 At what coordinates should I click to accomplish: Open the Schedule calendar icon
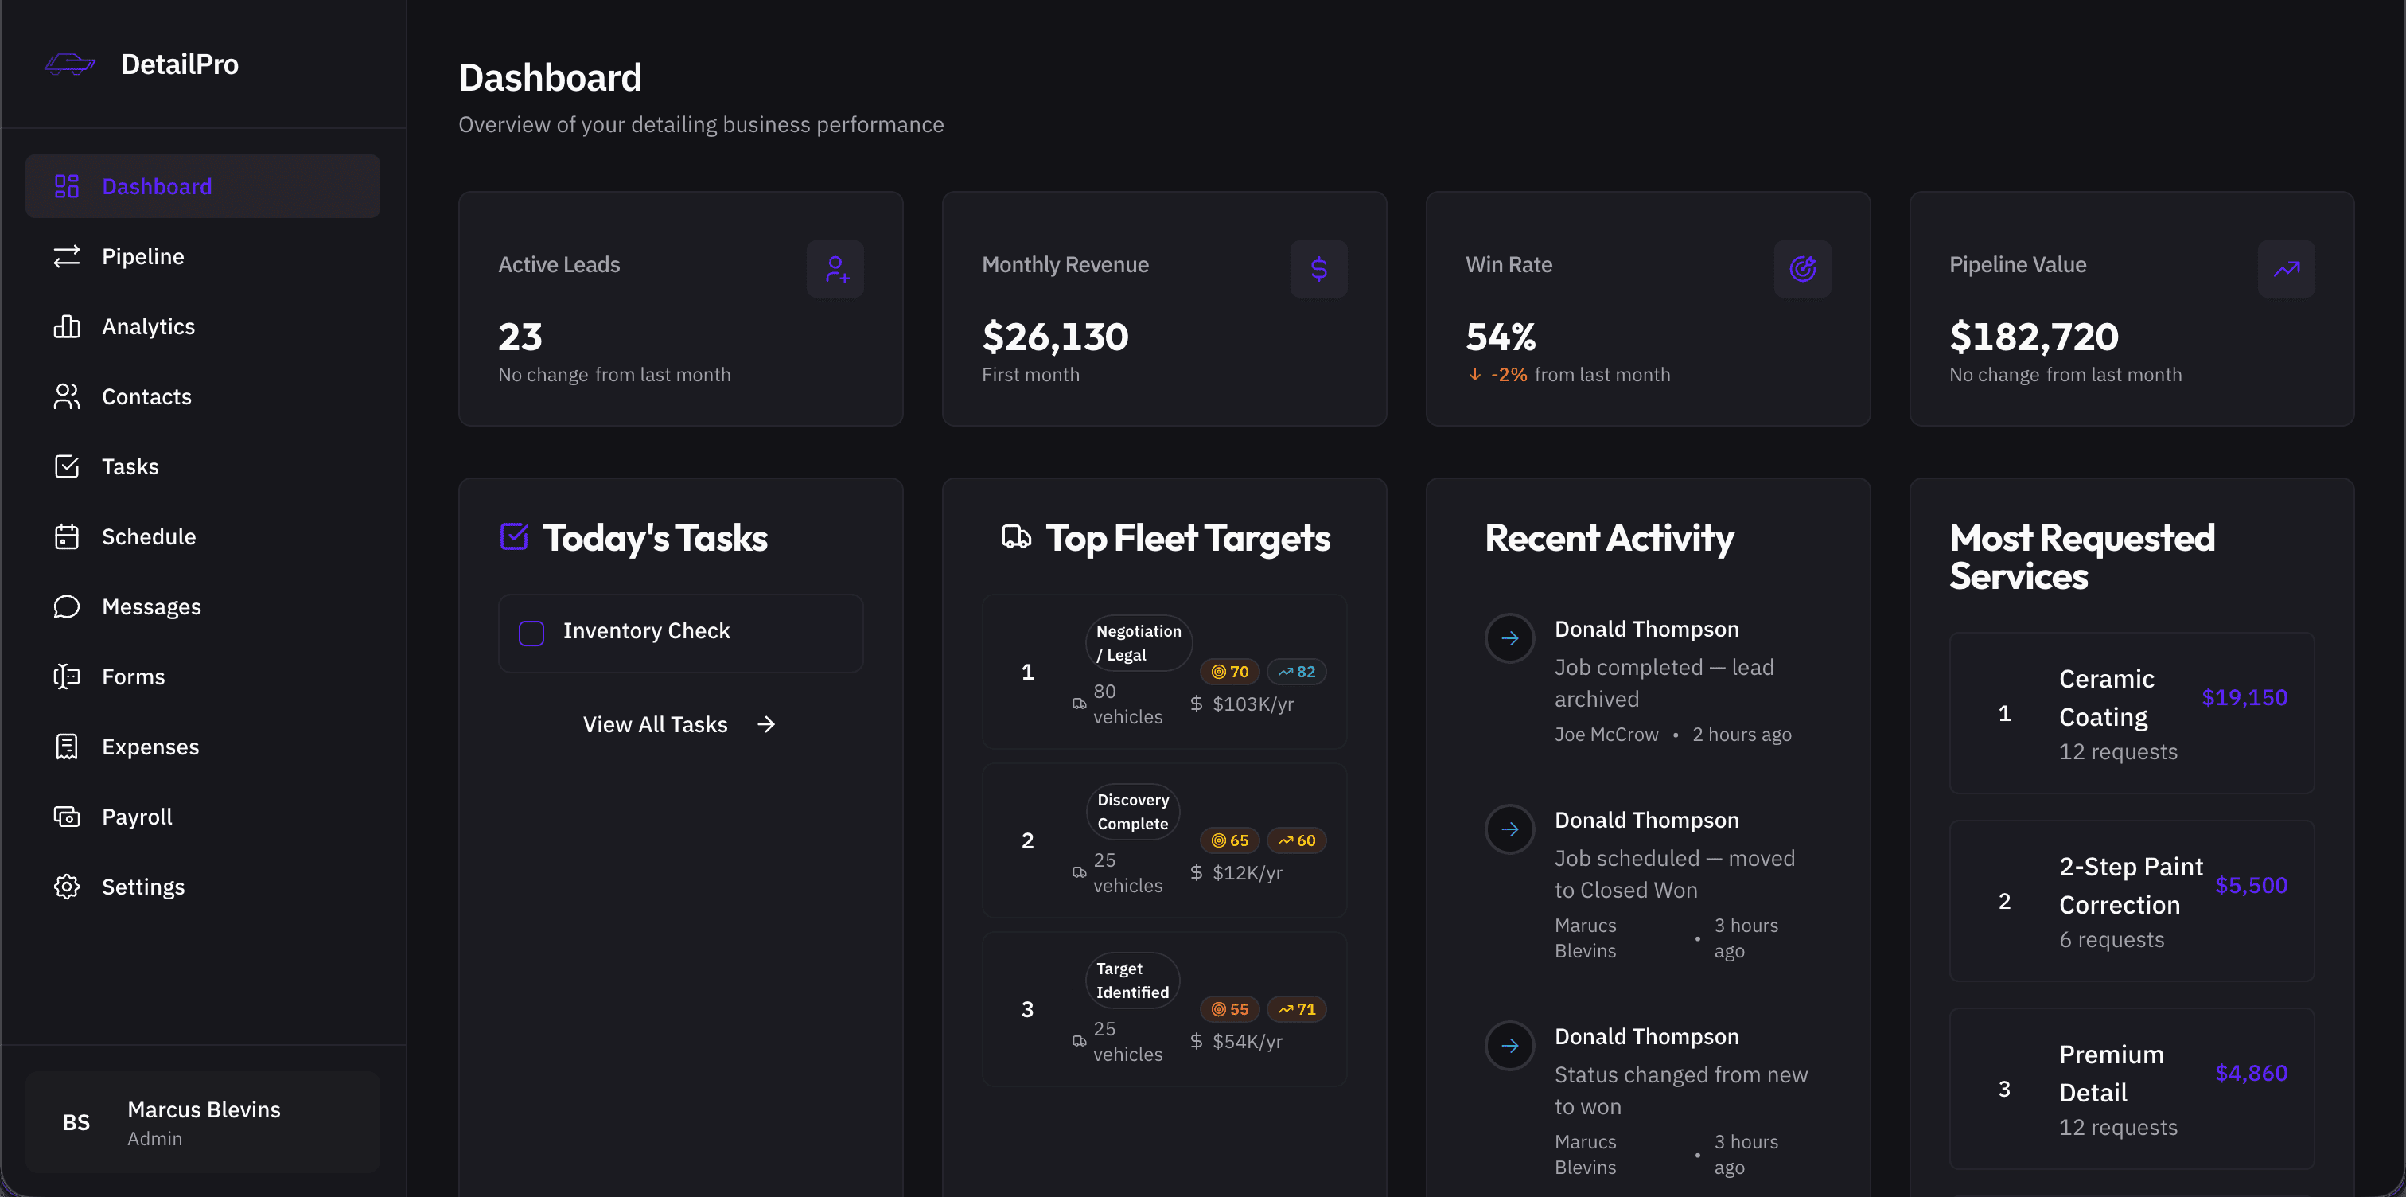tap(65, 536)
